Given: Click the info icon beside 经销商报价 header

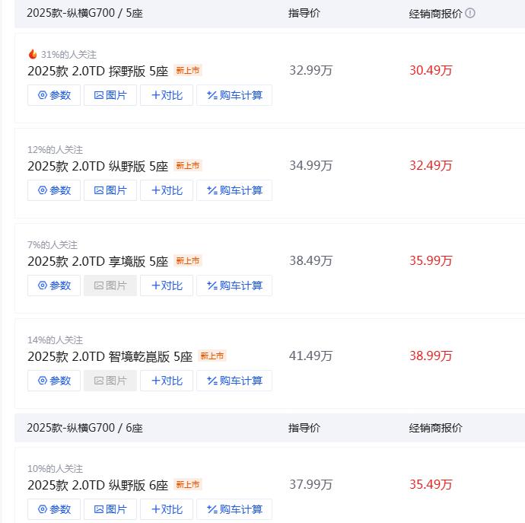Looking at the screenshot, I should 470,13.
